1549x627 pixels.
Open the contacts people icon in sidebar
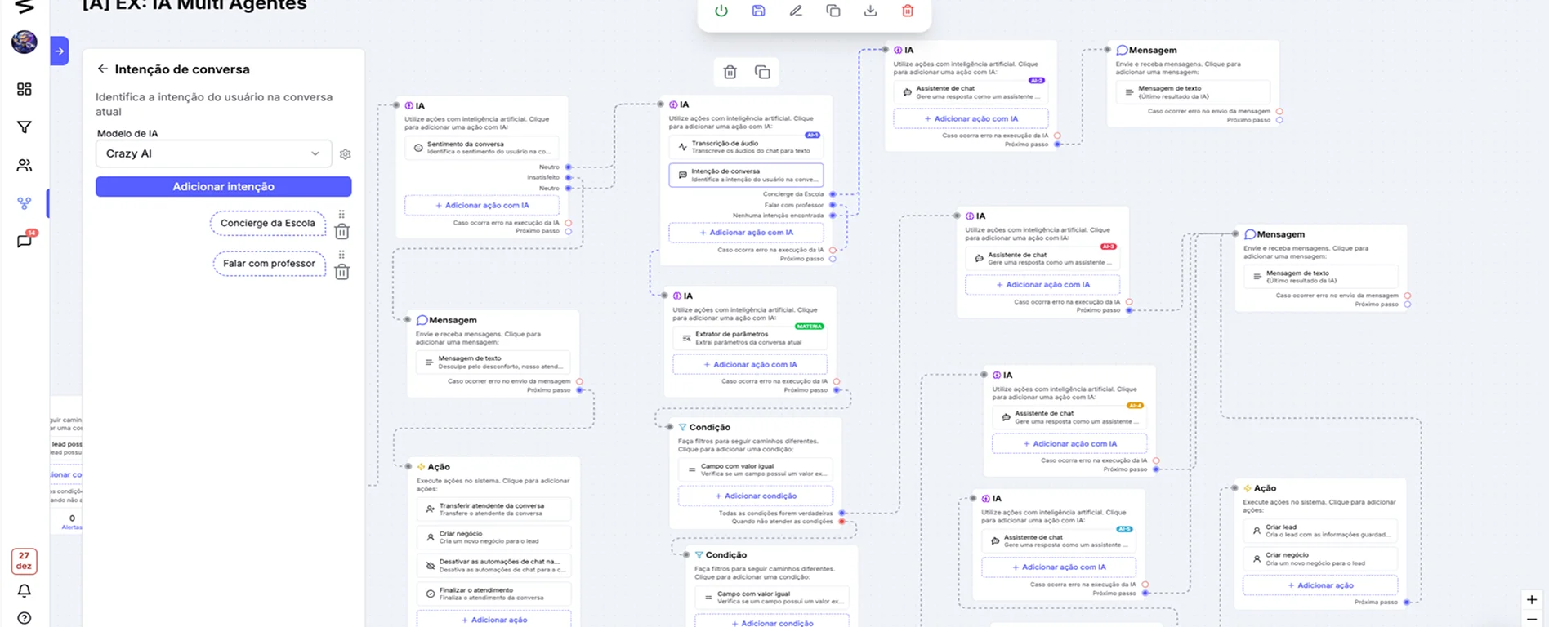(25, 166)
